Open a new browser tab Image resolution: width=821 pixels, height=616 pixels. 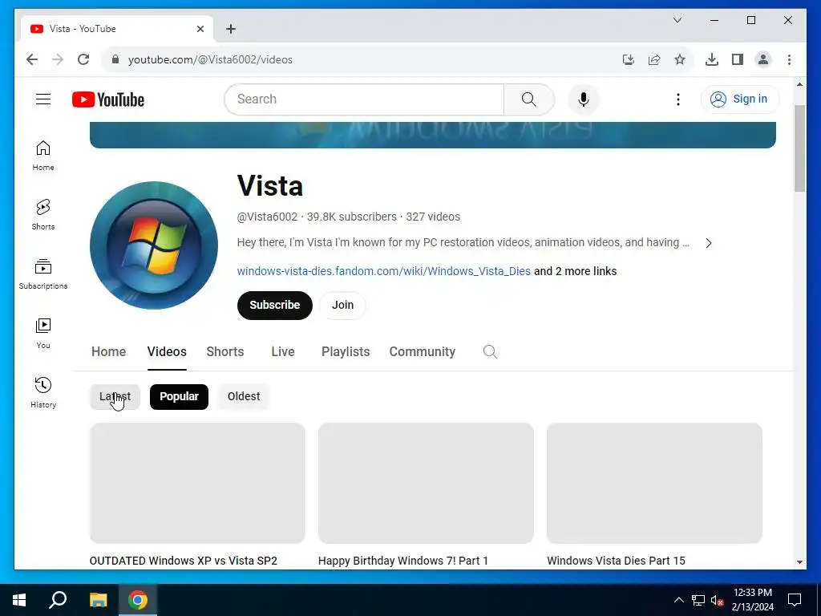[231, 29]
